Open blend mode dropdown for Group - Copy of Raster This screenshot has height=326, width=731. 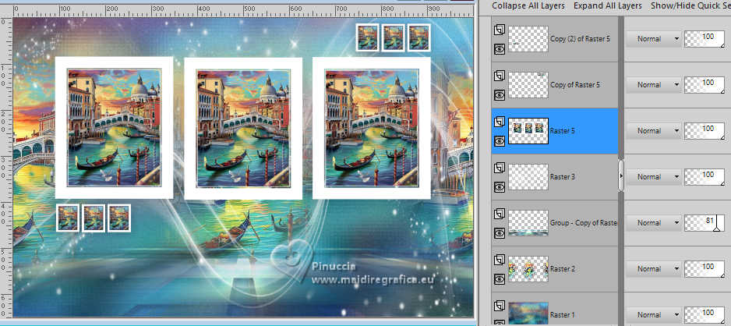coord(653,223)
